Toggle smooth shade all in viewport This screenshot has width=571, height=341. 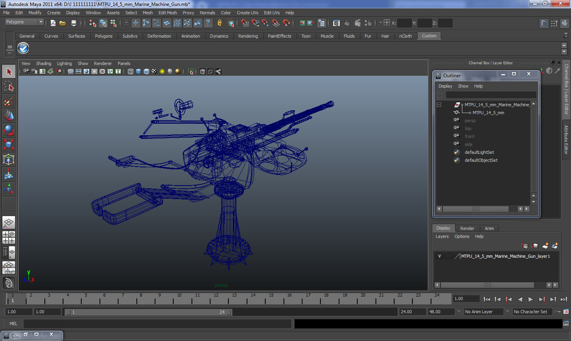[x=138, y=71]
